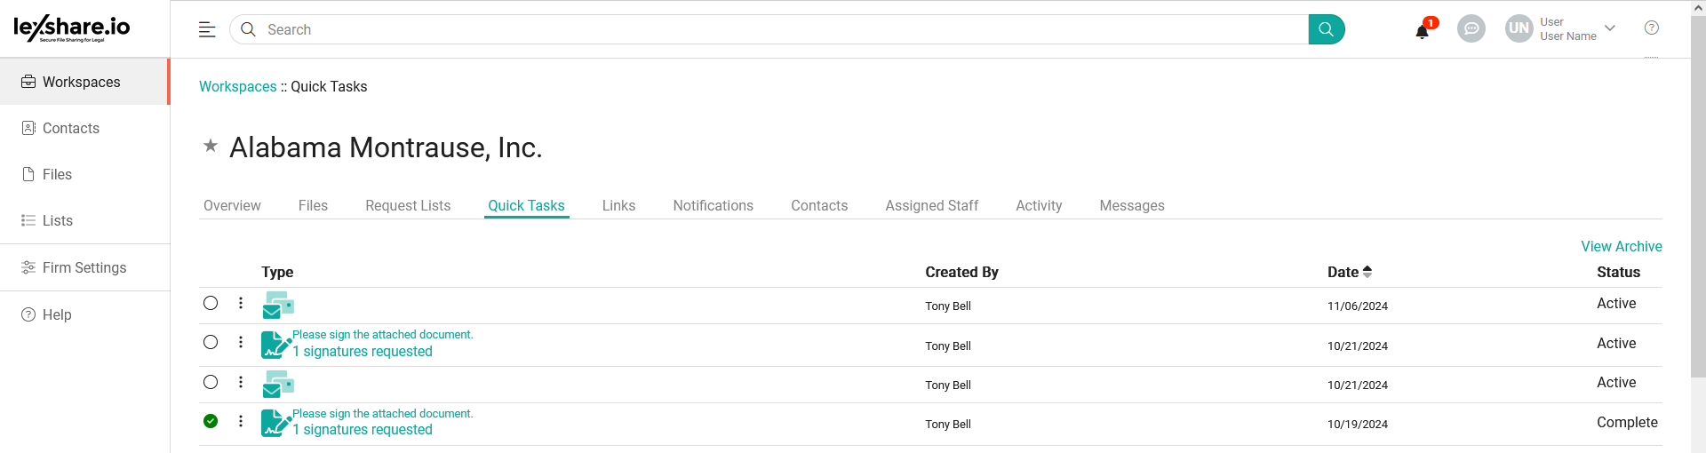The width and height of the screenshot is (1706, 453).
Task: Go to Workspaces breadcrumb link
Action: (237, 86)
